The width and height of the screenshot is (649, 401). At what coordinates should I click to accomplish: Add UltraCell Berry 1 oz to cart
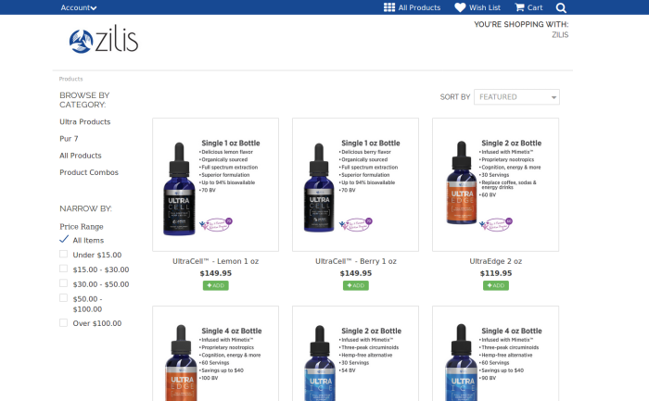(355, 285)
